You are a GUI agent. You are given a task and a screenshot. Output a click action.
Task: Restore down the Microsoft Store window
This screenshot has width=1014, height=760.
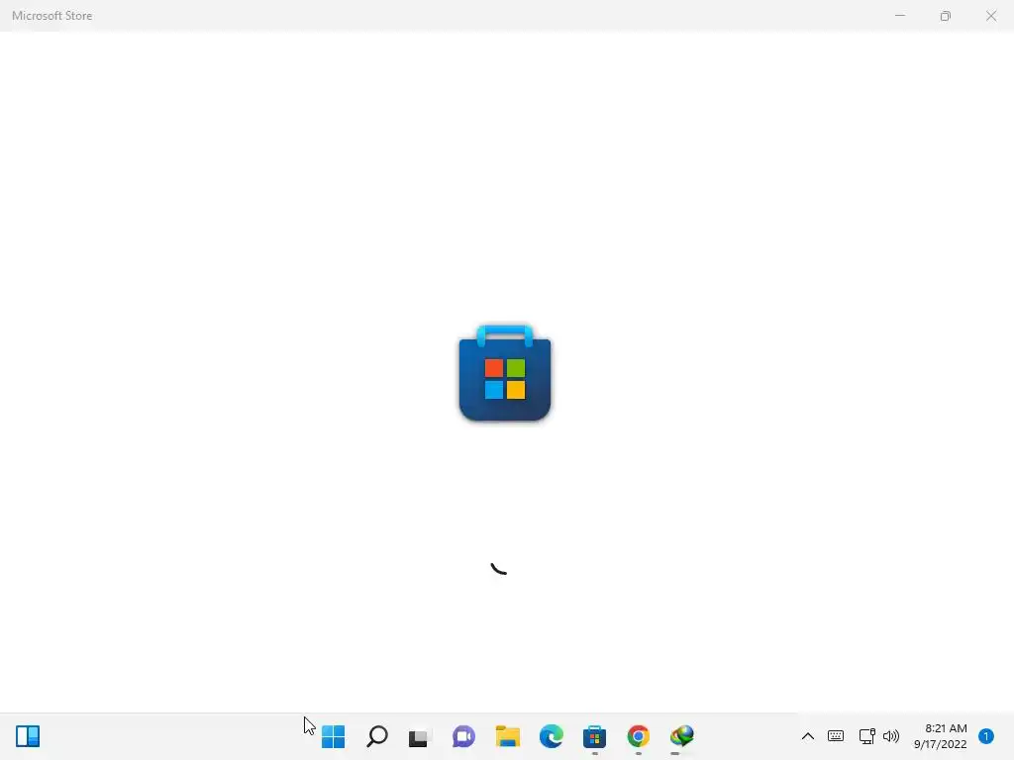click(946, 16)
